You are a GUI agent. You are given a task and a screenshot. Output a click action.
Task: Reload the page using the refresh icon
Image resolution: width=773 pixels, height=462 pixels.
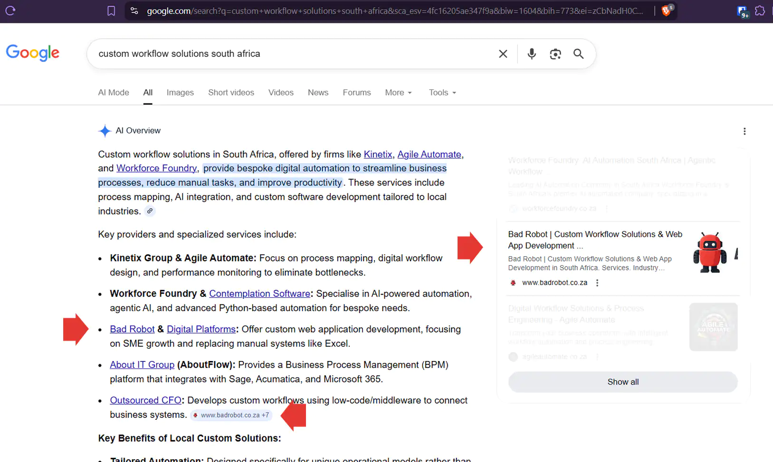click(x=10, y=10)
